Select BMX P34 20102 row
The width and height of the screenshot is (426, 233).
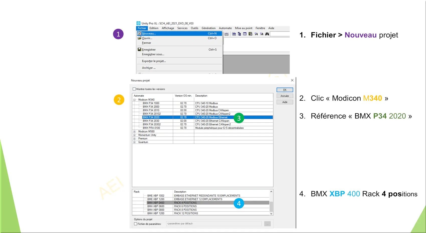coord(203,114)
